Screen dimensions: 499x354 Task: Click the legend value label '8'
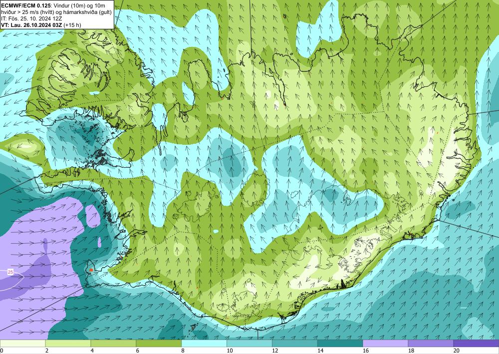183,351
